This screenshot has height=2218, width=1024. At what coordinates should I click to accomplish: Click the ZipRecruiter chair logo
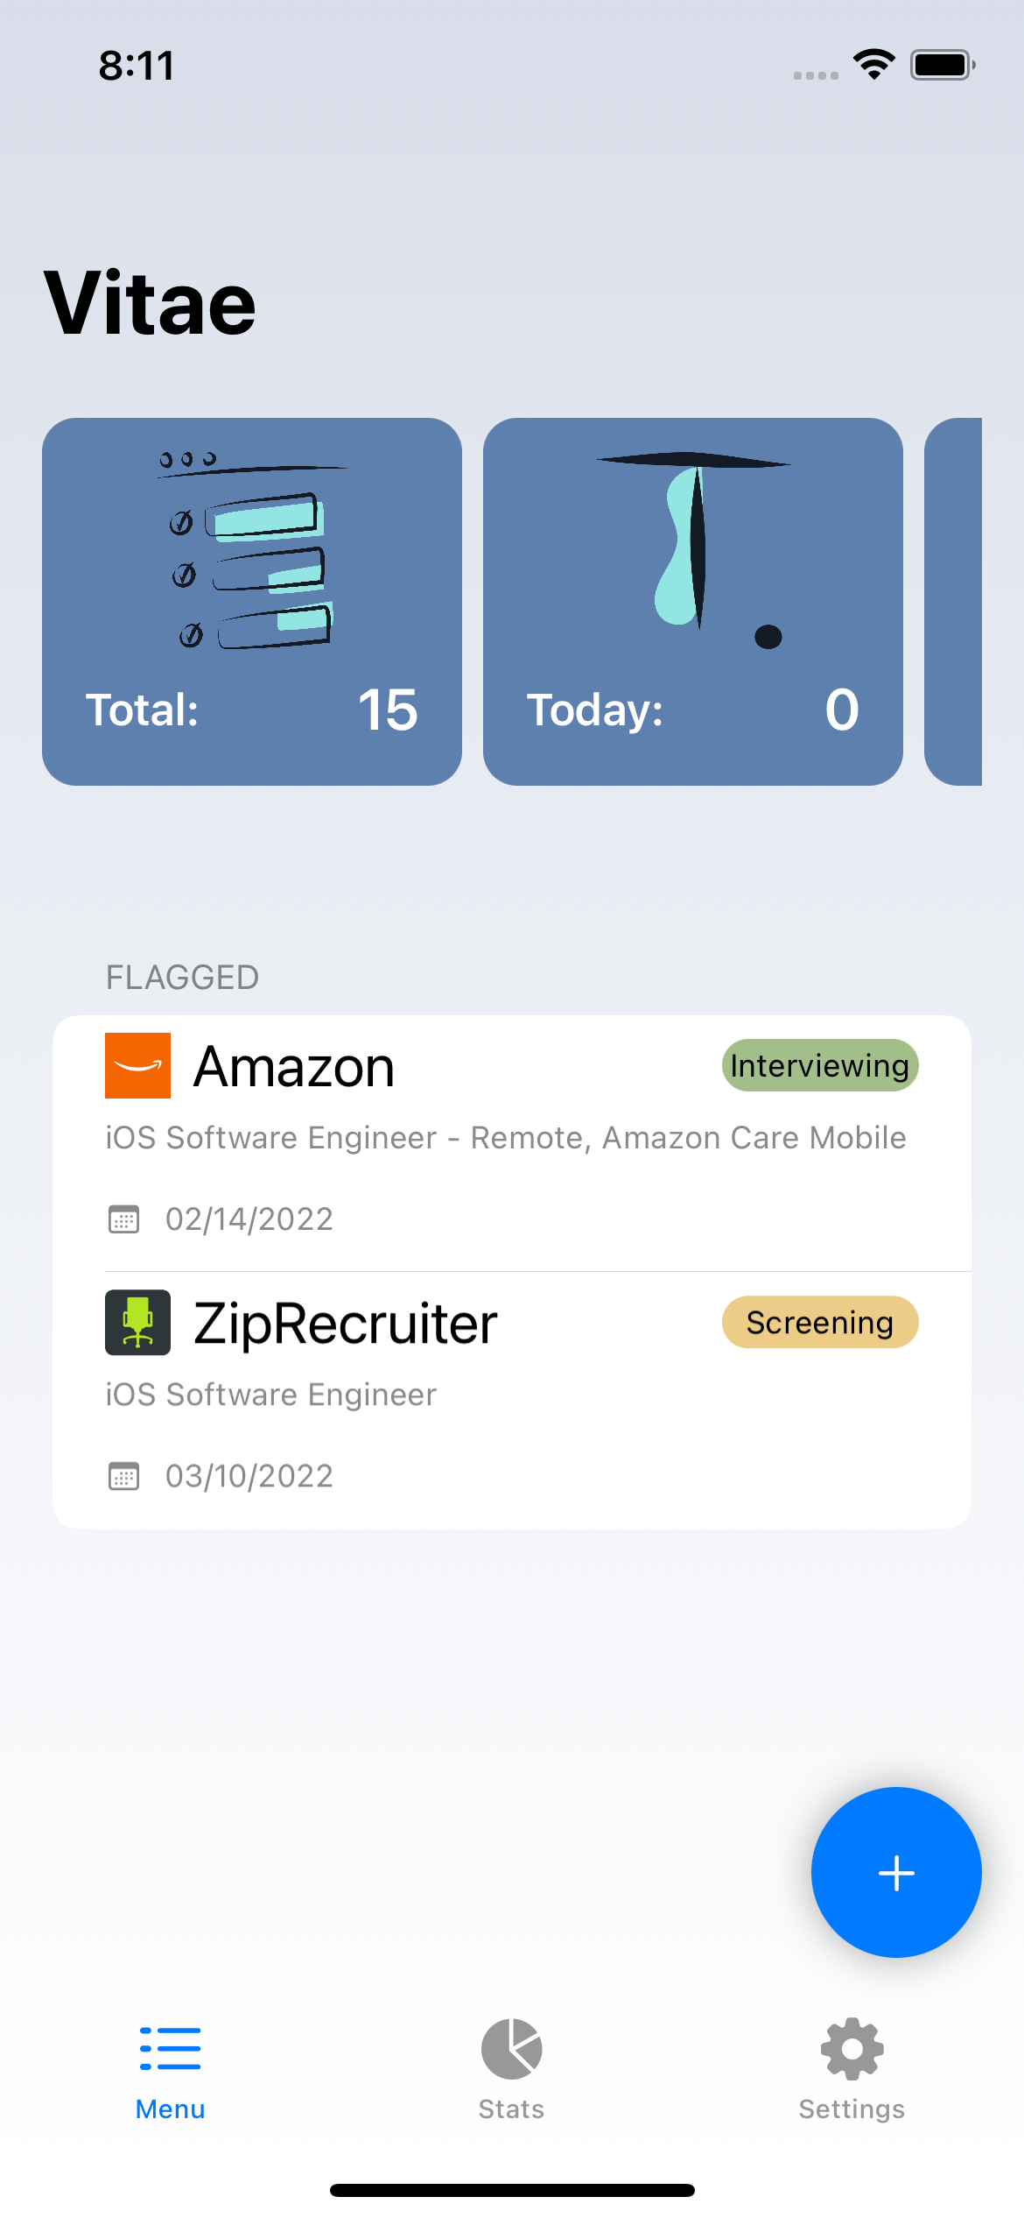[137, 1322]
